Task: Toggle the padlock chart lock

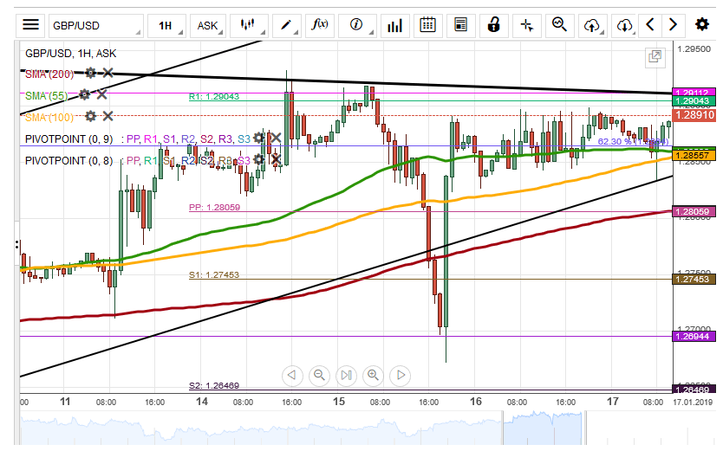Action: pyautogui.click(x=493, y=25)
